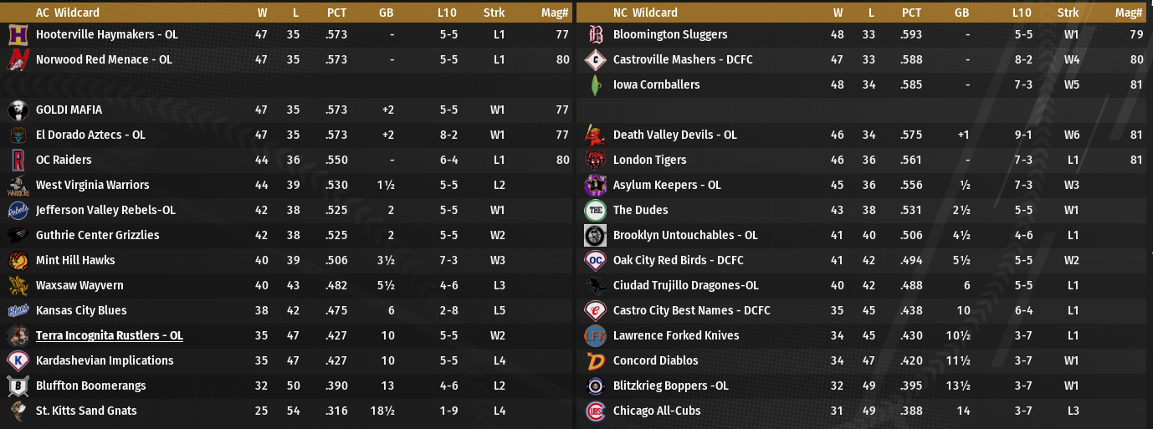Open Terra Incognita Rustlers - OL team page

pos(109,335)
